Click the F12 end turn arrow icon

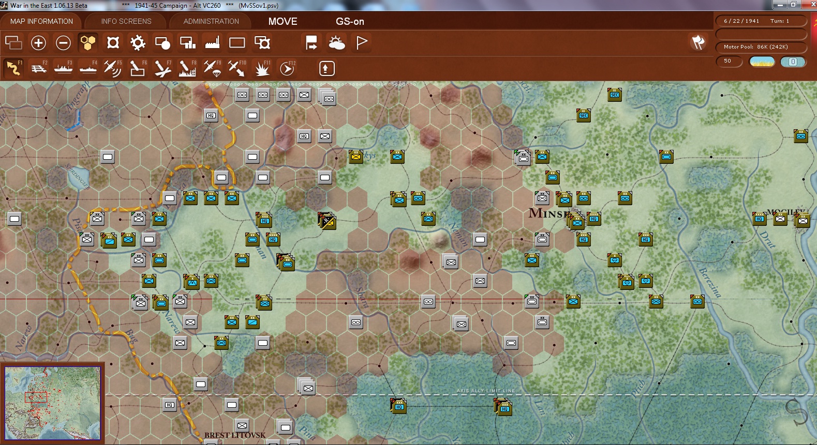(287, 68)
